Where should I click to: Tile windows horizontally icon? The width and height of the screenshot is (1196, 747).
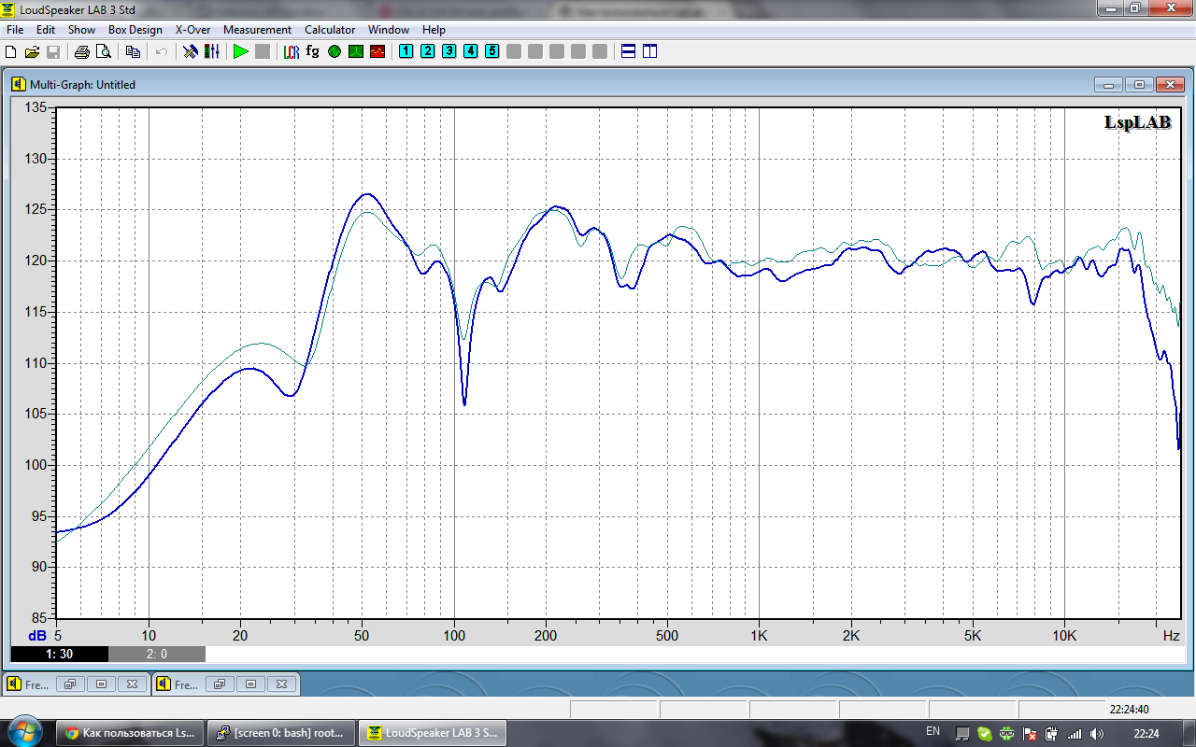(x=628, y=51)
